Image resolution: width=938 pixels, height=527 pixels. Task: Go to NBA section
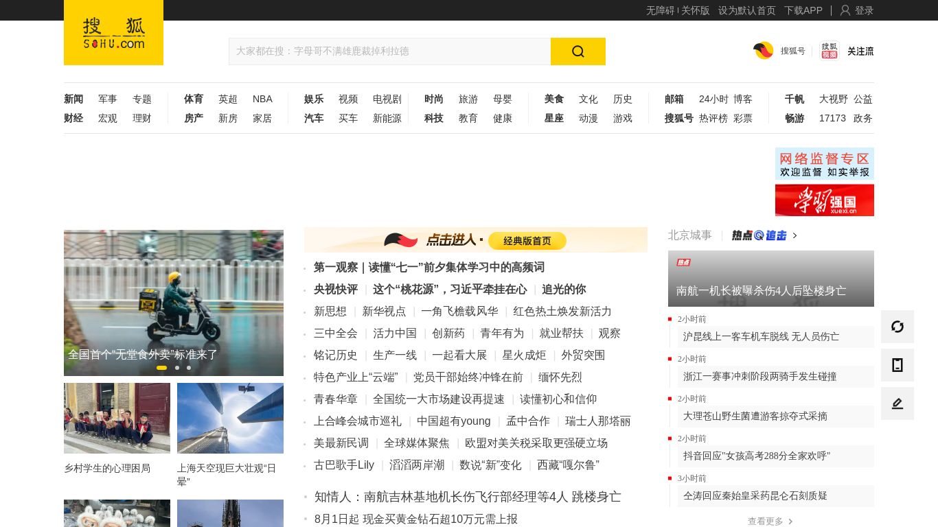262,99
